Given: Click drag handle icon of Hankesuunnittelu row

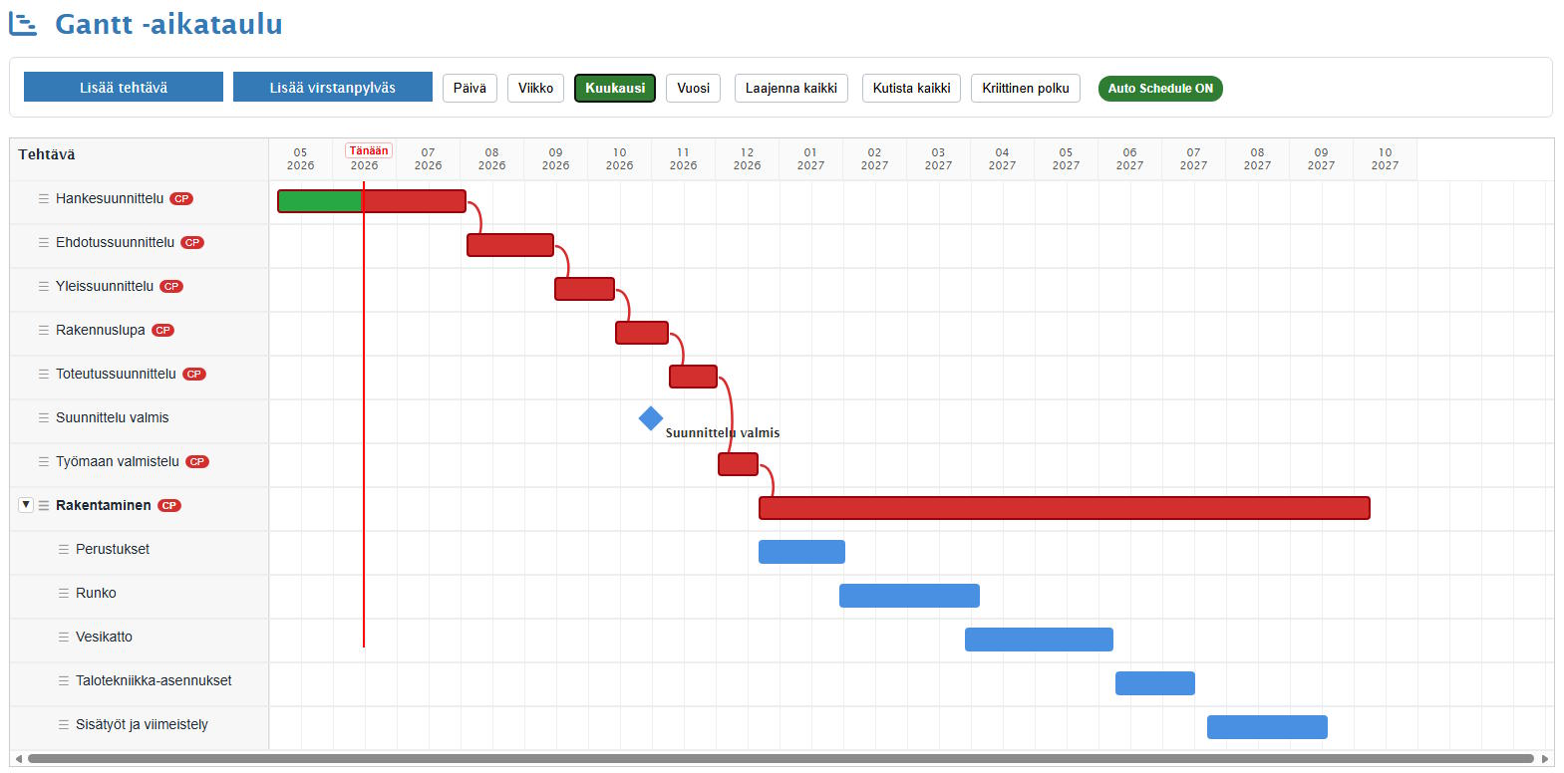Looking at the screenshot, I should [x=44, y=198].
